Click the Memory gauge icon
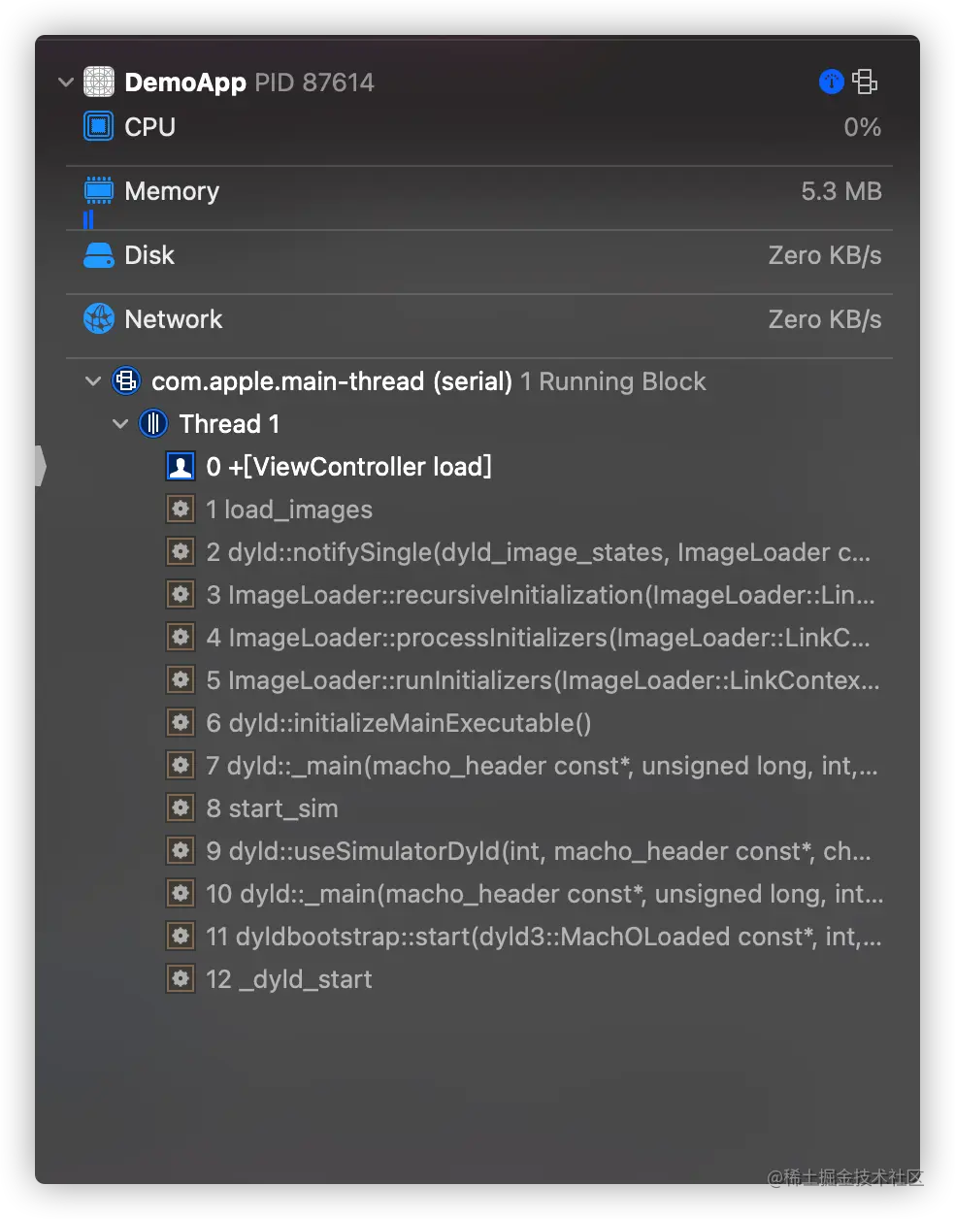The height and width of the screenshot is (1219, 955). click(x=99, y=190)
